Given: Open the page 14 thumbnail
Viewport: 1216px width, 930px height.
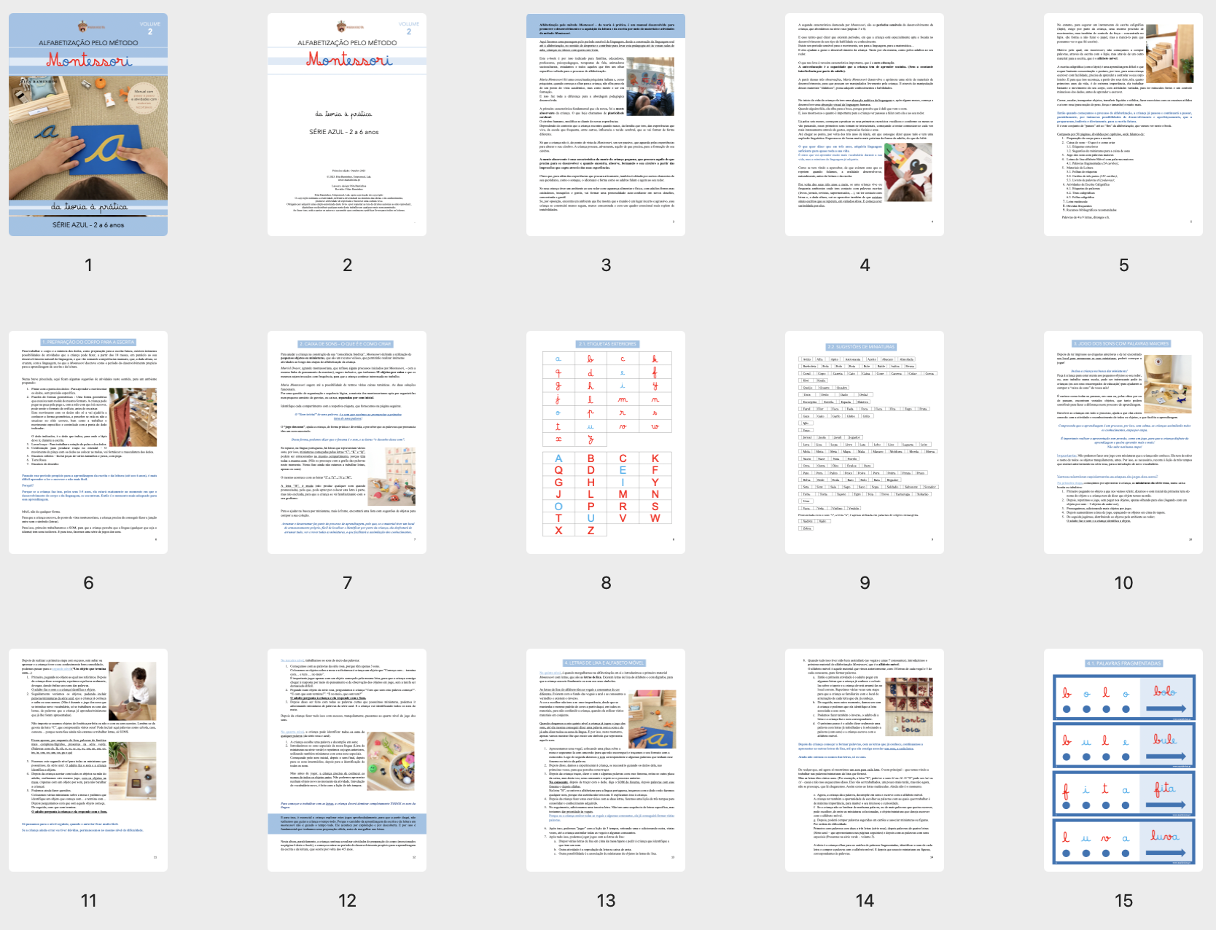Looking at the screenshot, I should [x=865, y=760].
